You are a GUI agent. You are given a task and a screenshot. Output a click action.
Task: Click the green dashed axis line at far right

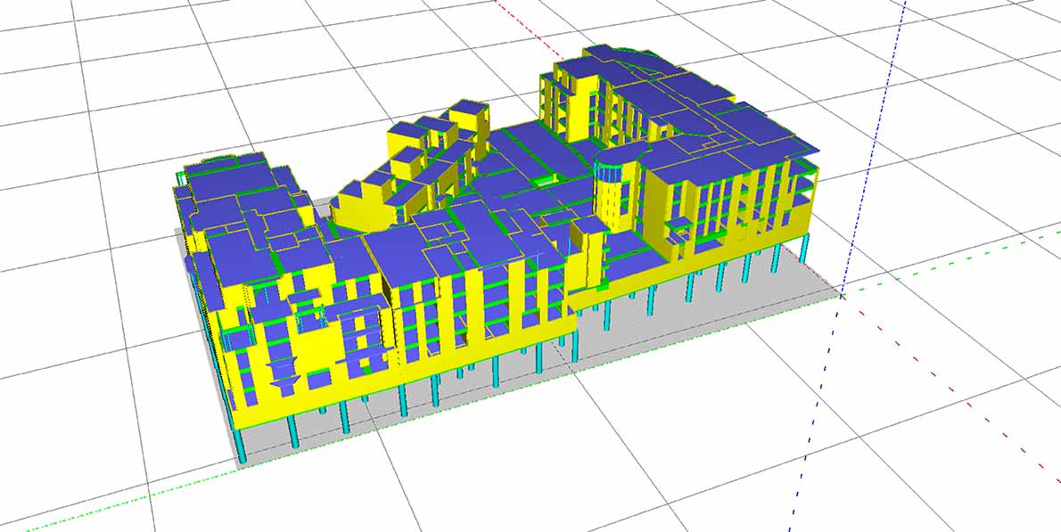pyautogui.click(x=981, y=252)
